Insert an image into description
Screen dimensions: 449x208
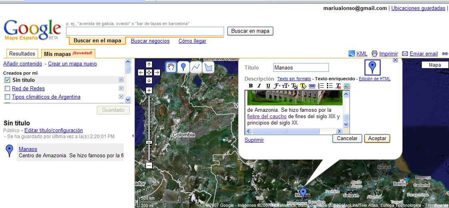pos(347,86)
